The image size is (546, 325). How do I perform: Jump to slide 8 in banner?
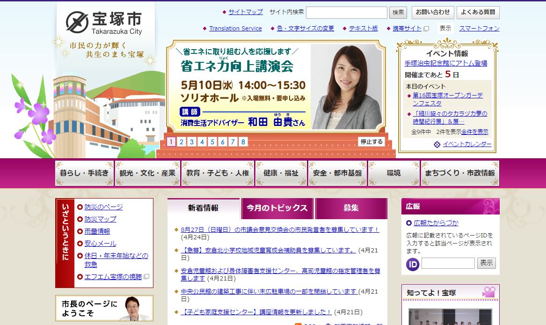[243, 142]
